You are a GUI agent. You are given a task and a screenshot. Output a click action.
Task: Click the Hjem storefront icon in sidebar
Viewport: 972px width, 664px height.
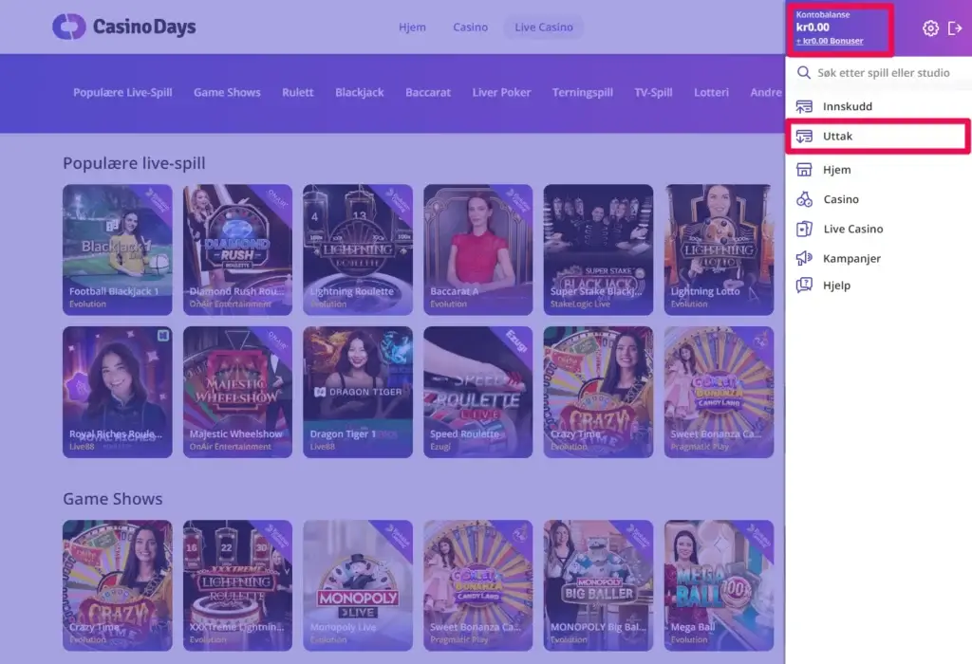pyautogui.click(x=804, y=170)
